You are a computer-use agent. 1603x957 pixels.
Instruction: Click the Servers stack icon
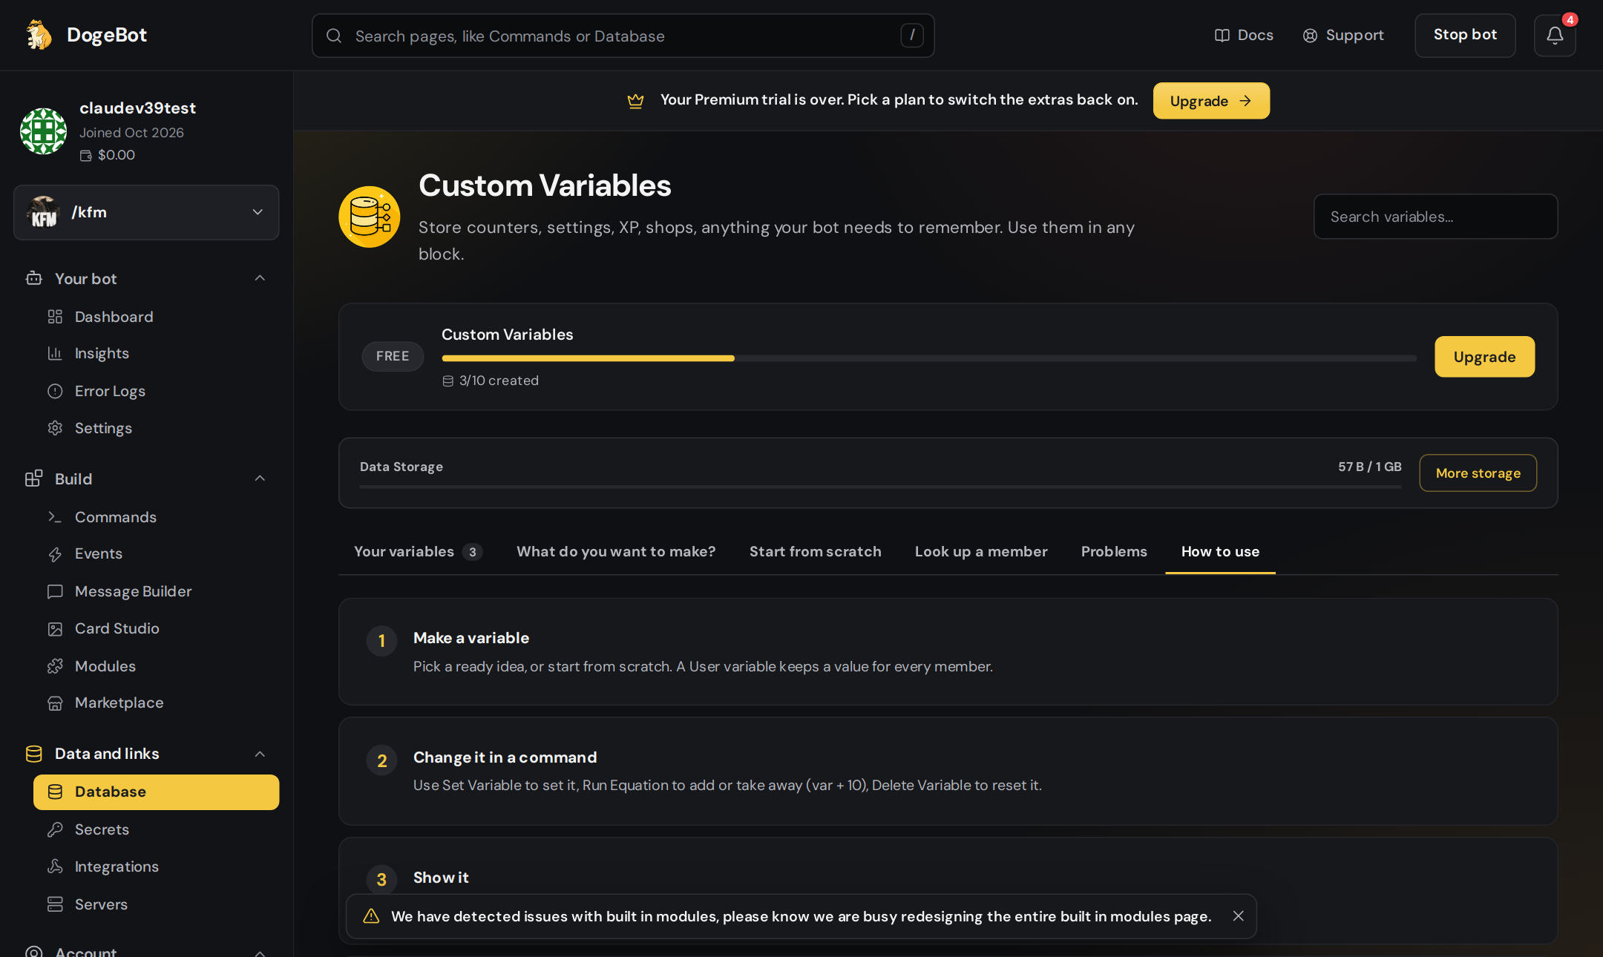[55, 904]
